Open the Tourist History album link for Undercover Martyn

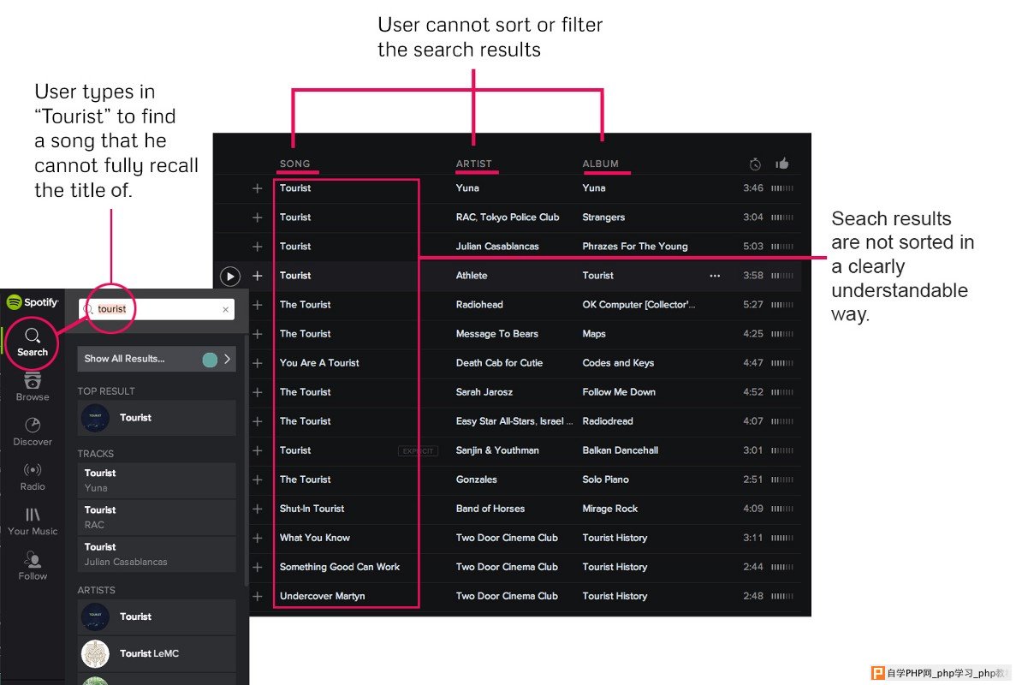click(x=615, y=596)
